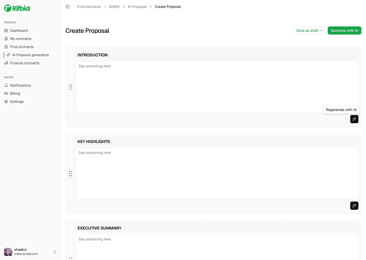The image size is (366, 260).
Task: Click the Executive Summary text field
Action: pyautogui.click(x=217, y=247)
